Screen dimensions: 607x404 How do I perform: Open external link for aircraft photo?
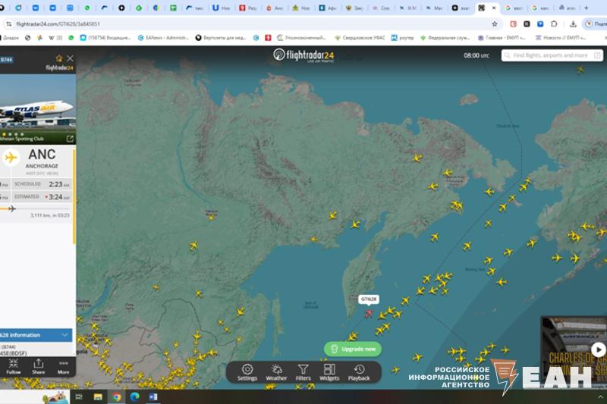click(x=70, y=139)
